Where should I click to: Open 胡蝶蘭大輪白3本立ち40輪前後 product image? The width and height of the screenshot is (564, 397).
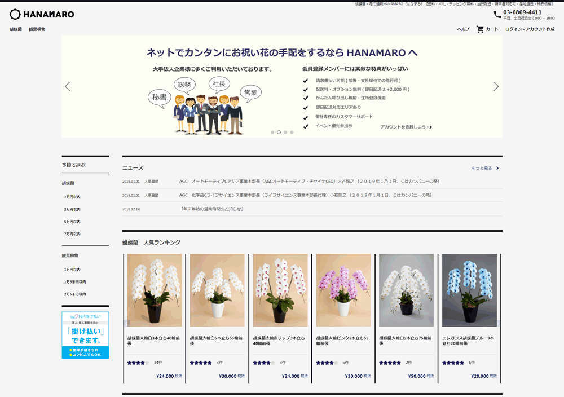pos(155,290)
